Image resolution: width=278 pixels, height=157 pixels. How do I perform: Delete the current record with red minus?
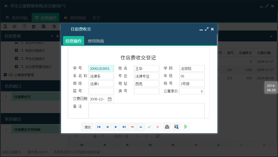pyautogui.click(x=132, y=127)
